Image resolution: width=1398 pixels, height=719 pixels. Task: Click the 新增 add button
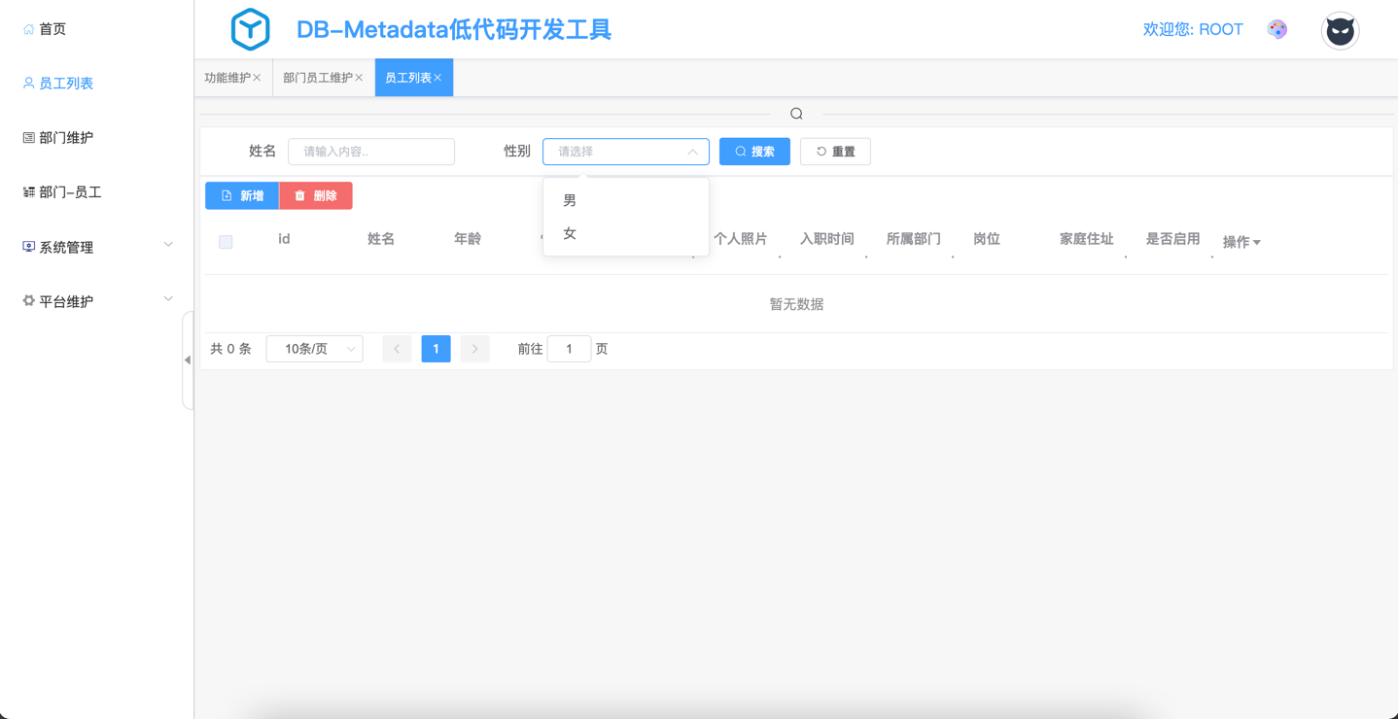click(x=242, y=196)
